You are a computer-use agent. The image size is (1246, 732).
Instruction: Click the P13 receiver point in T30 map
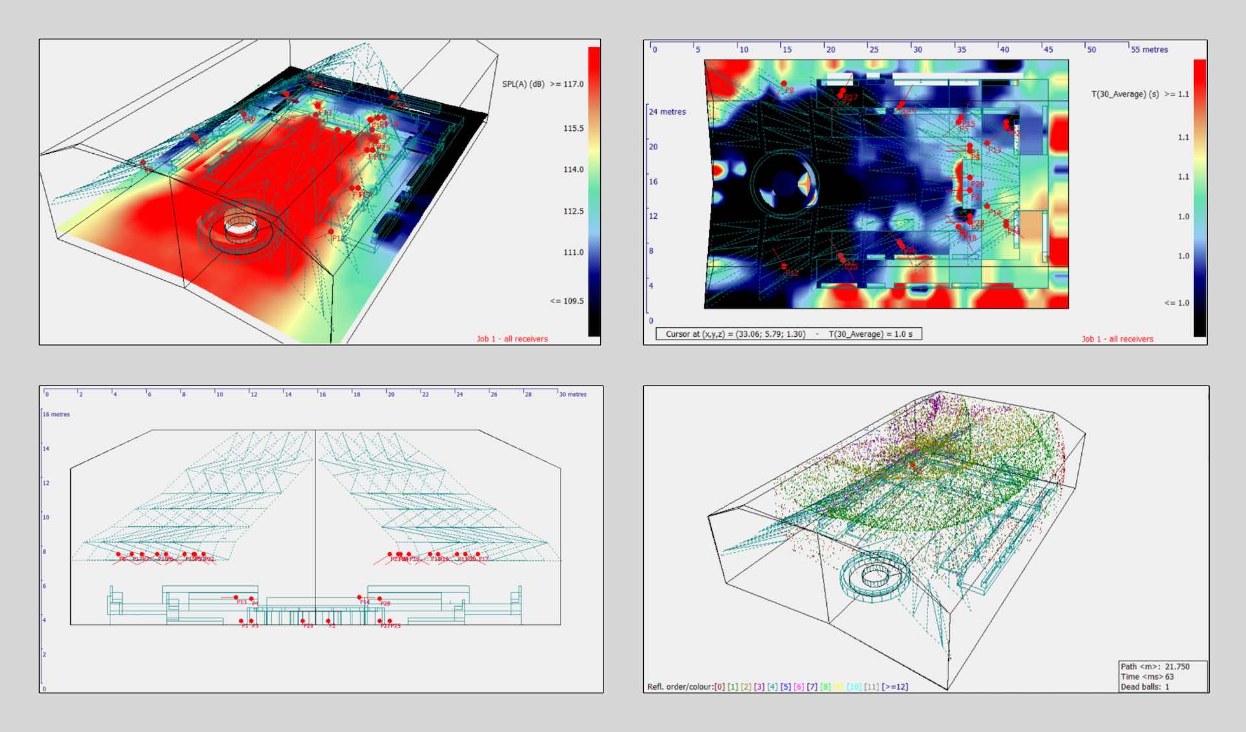pyautogui.click(x=987, y=143)
